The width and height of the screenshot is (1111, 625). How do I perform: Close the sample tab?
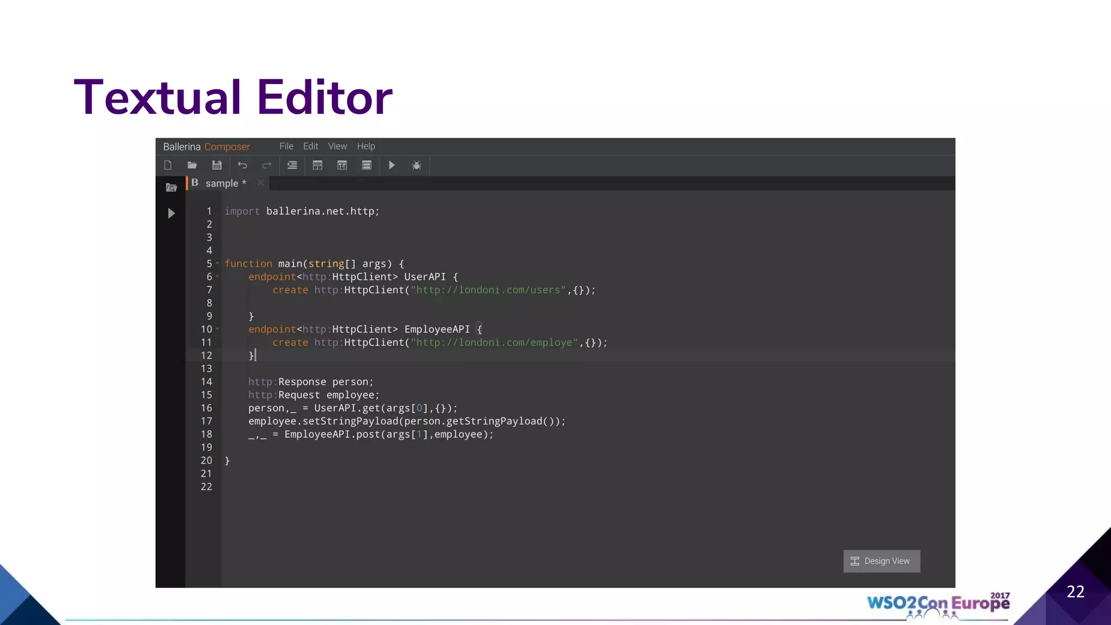[x=260, y=183]
